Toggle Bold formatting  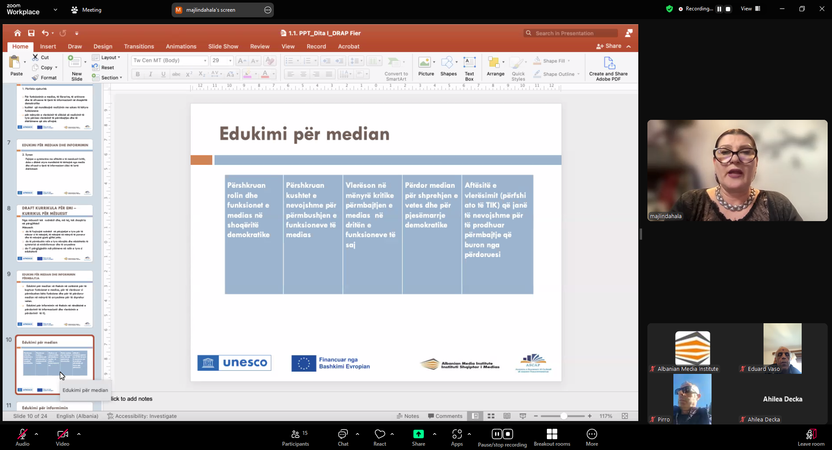138,74
